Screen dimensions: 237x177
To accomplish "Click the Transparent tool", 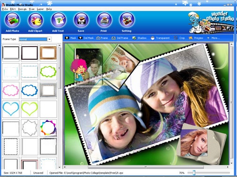I will 160,38.
